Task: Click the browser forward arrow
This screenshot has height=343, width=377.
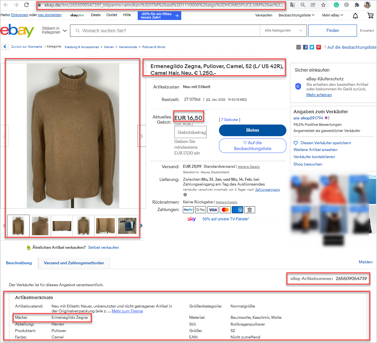Action: 16,5
